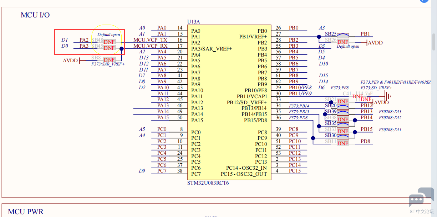
Task: Click the MCU I/O section title
Action: pos(35,15)
